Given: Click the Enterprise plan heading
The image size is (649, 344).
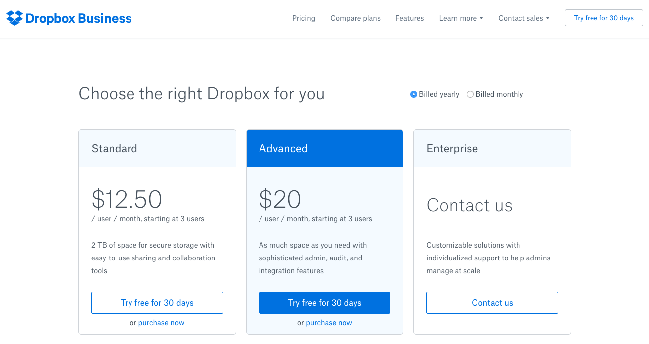Looking at the screenshot, I should click(452, 148).
